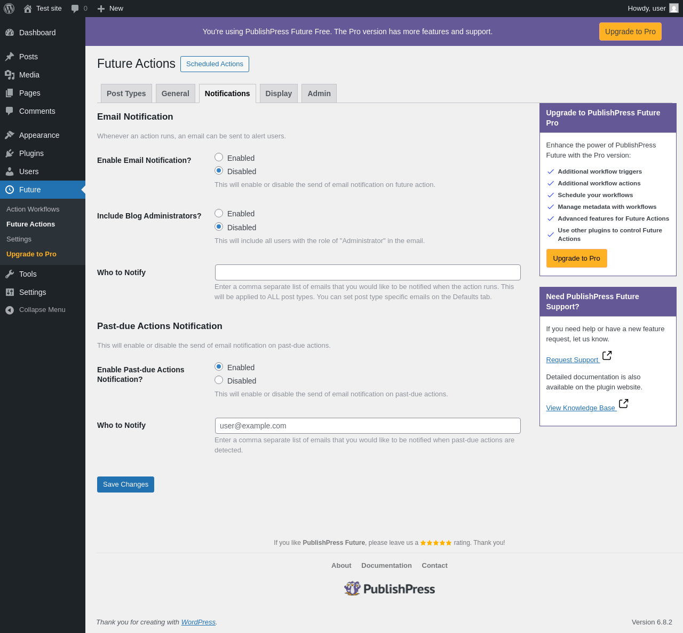The image size is (683, 633).
Task: Open the View Knowledge Base link
Action: (x=581, y=408)
